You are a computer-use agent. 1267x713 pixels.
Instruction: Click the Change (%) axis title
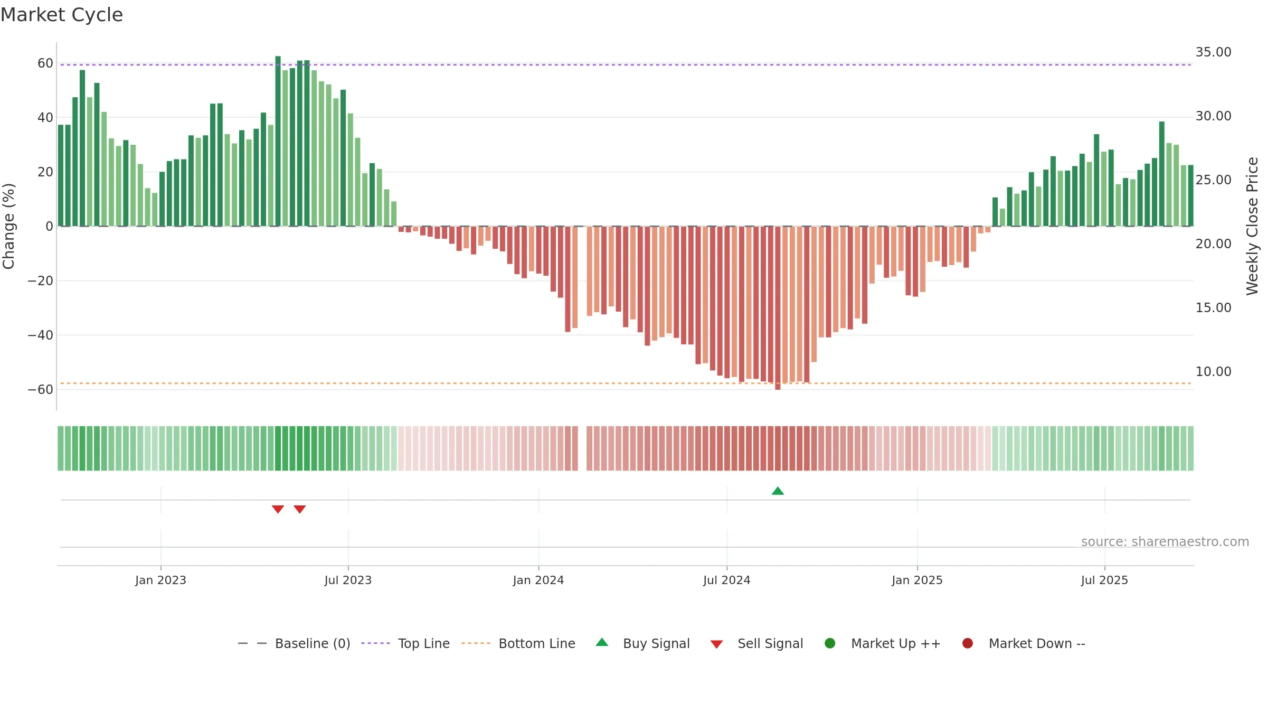click(8, 226)
